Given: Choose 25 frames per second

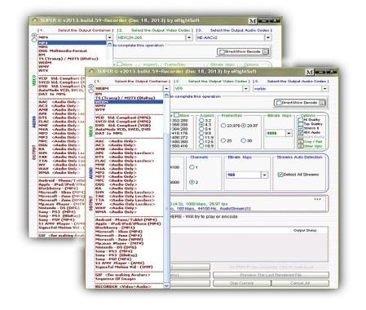Looking at the screenshot, I should pyautogui.click(x=223, y=140).
